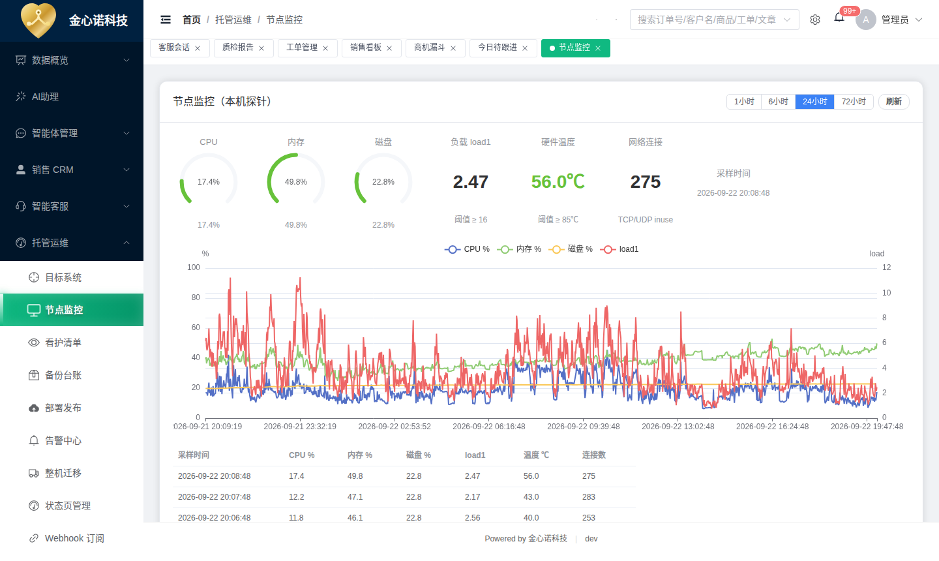This screenshot has width=939, height=561.
Task: Toggle the sidebar collapse hamburger icon
Action: [x=166, y=20]
